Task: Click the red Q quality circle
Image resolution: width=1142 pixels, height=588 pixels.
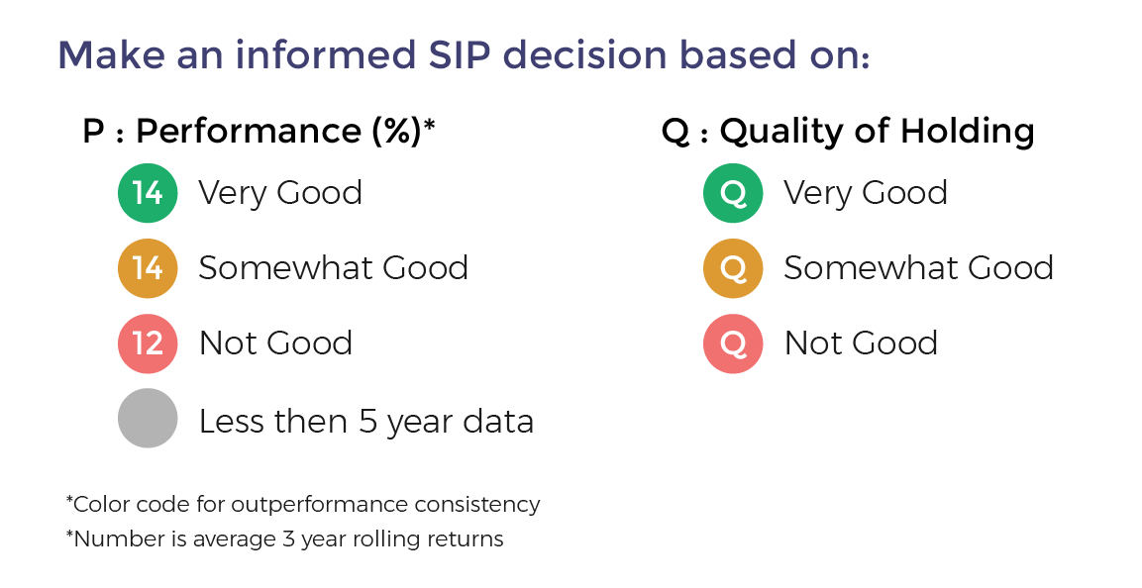Action: [x=733, y=343]
